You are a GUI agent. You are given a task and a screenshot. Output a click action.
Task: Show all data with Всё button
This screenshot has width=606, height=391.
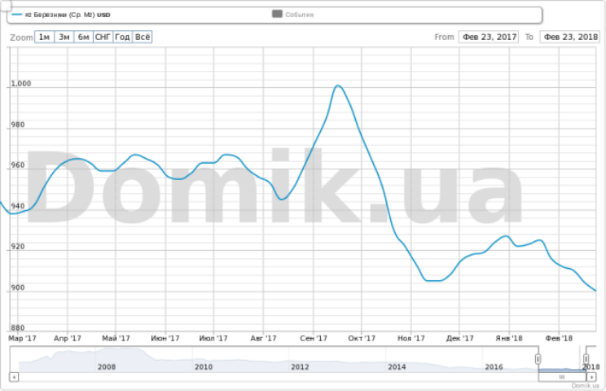(143, 37)
